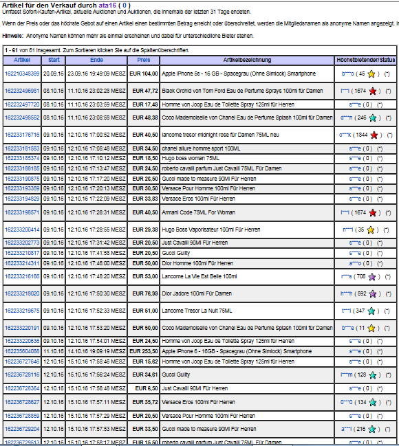399x446 pixels.
Task: Select 'Armani Code 75ML For Woman' text
Action: [199, 212]
